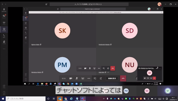
Task: Click the 制御を要求 request control button
Action: 112,78
